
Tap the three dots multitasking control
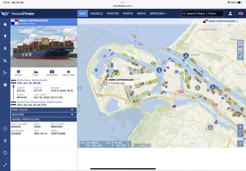point(123,3)
